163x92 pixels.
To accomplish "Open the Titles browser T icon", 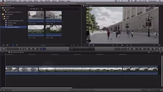I will click(146, 49).
